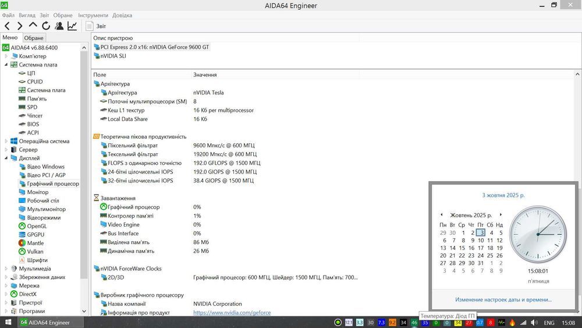Click the green circle tray icon
The image size is (582, 328).
pos(338,322)
